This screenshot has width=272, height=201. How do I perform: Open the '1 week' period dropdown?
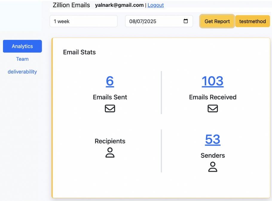coord(83,21)
